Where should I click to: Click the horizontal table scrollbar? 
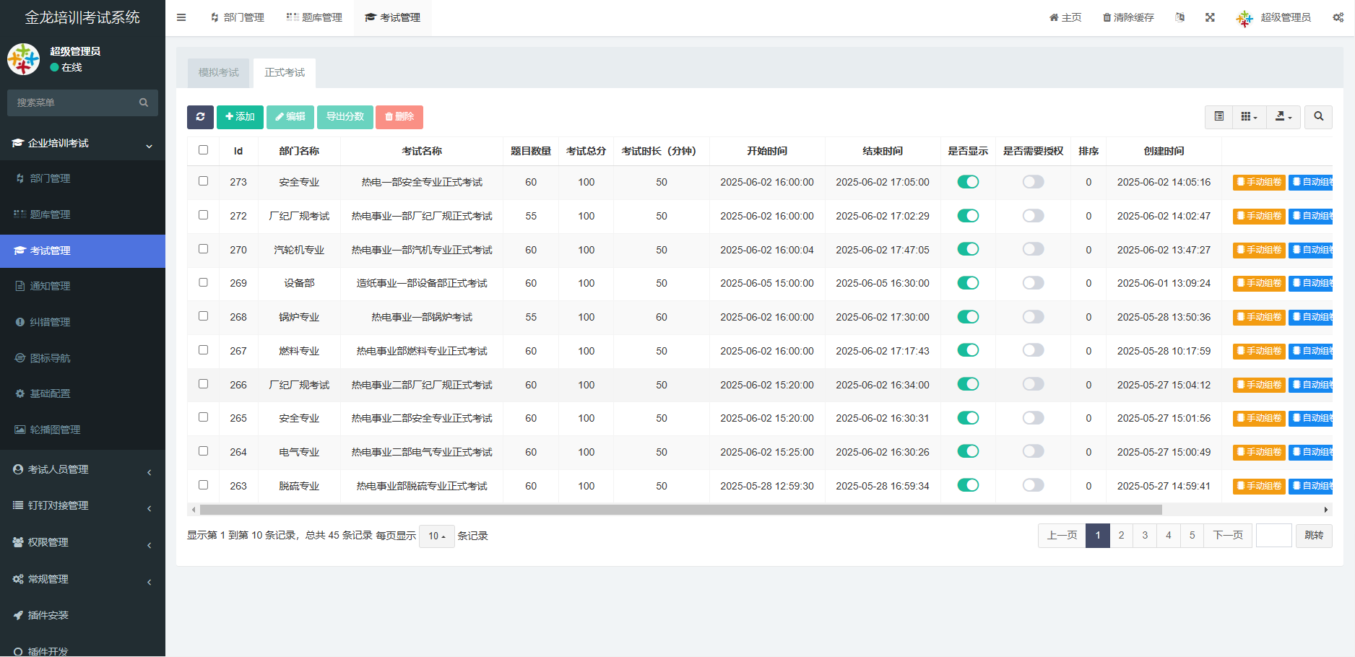(681, 510)
